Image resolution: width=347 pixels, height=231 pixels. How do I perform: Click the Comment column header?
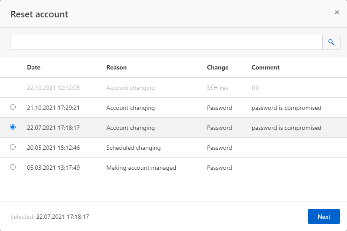click(x=265, y=67)
